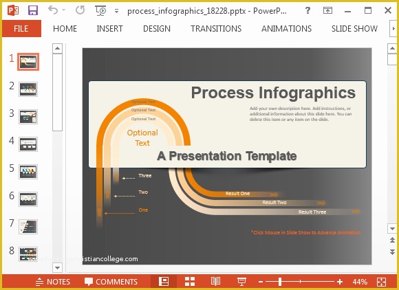Select slide 5 thumbnail
Image resolution: width=399 pixels, height=290 pixels.
[28, 172]
